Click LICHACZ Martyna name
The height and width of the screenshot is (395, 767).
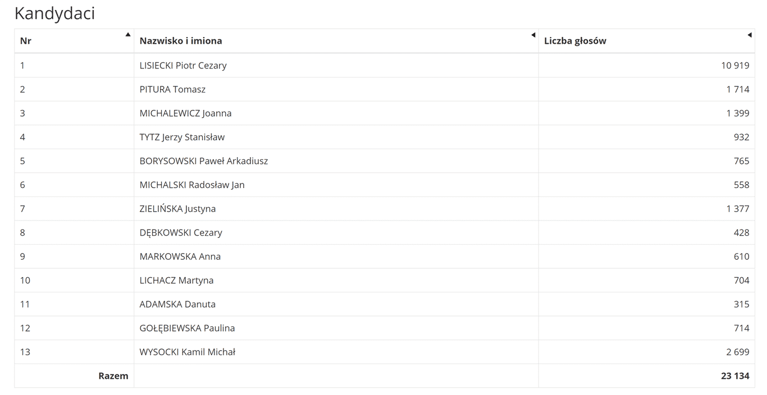pos(176,281)
